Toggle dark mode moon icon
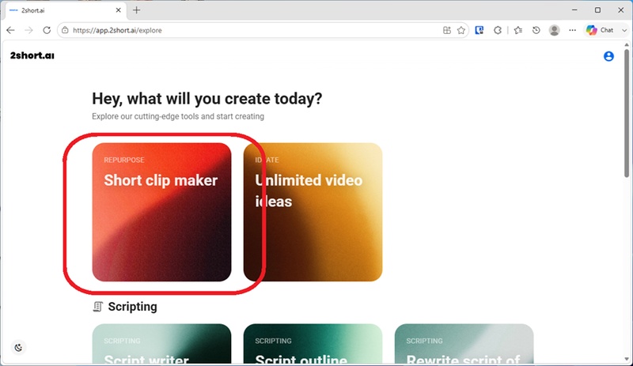The height and width of the screenshot is (366, 633). [x=18, y=348]
